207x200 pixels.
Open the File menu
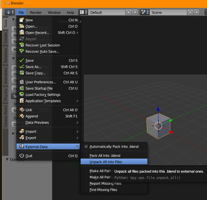click(21, 13)
